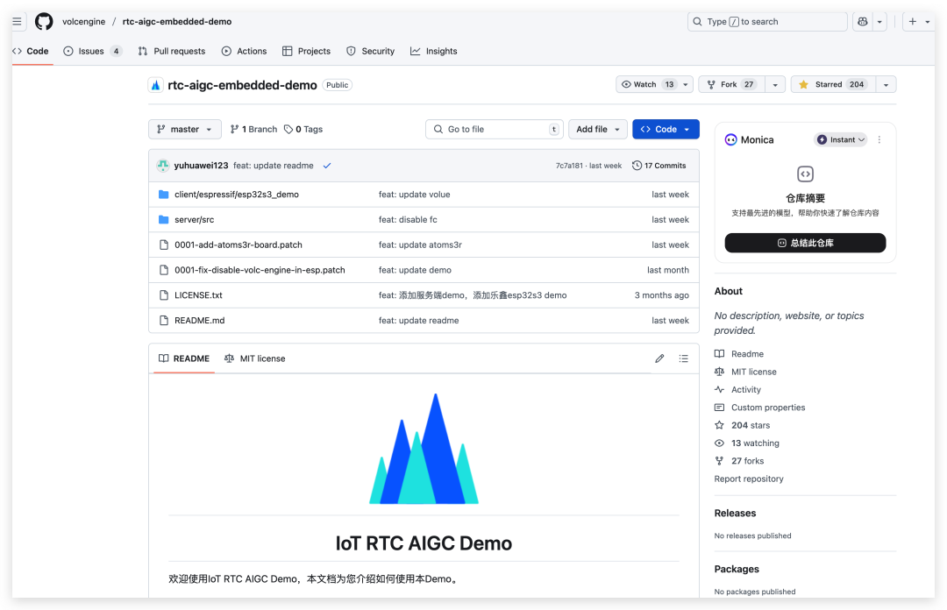The width and height of the screenshot is (947, 610).
Task: Click the Monica repository summary code icon
Action: point(805,174)
